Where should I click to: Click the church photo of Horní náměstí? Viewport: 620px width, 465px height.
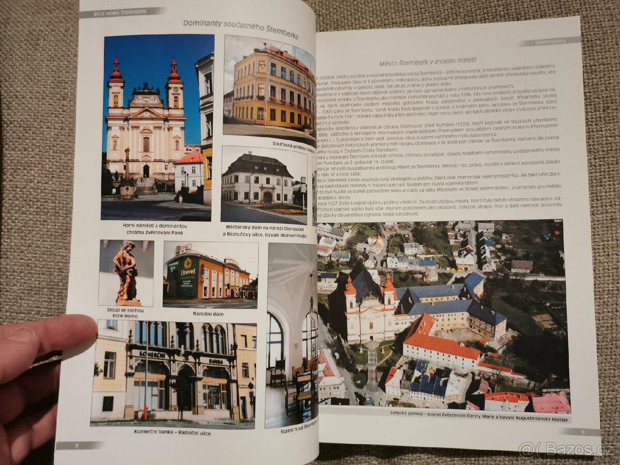[x=158, y=128]
